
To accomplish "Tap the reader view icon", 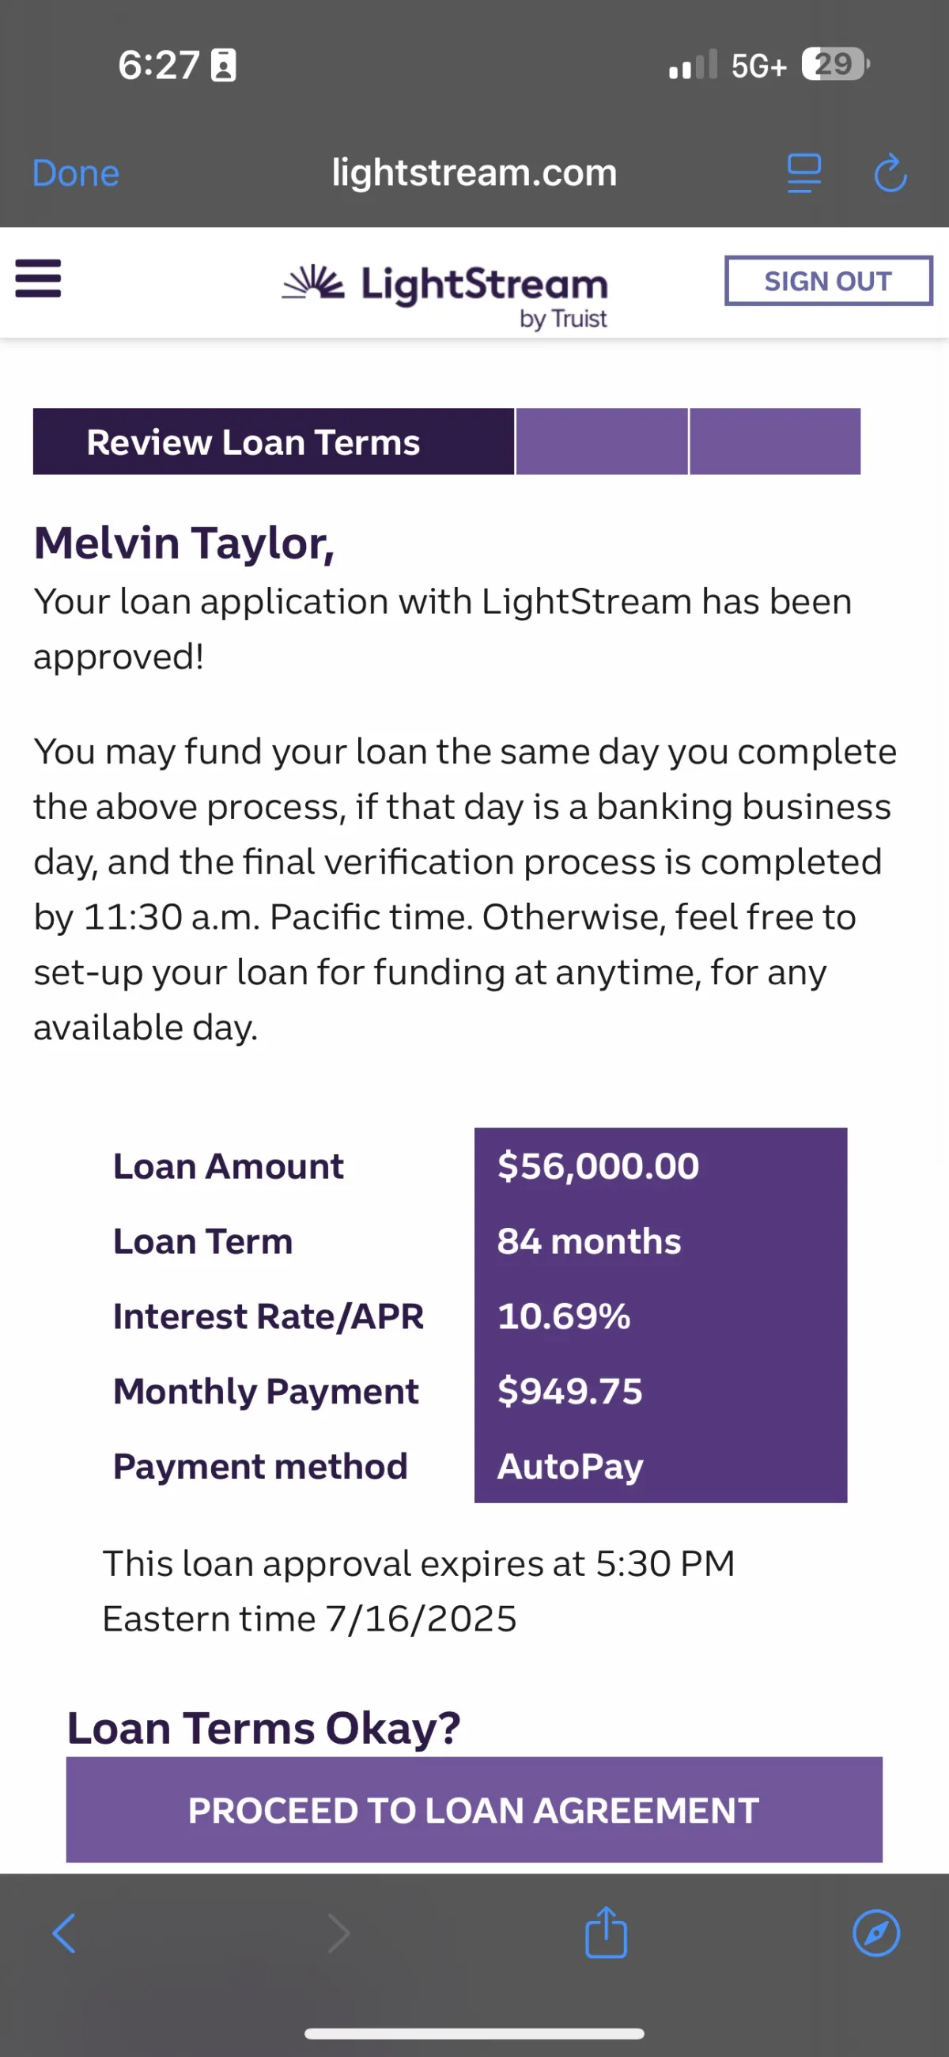I will coord(803,173).
